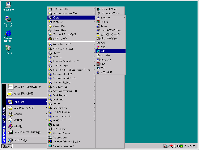Select the highlighted Programs entry in the Start menu

coord(26,101)
